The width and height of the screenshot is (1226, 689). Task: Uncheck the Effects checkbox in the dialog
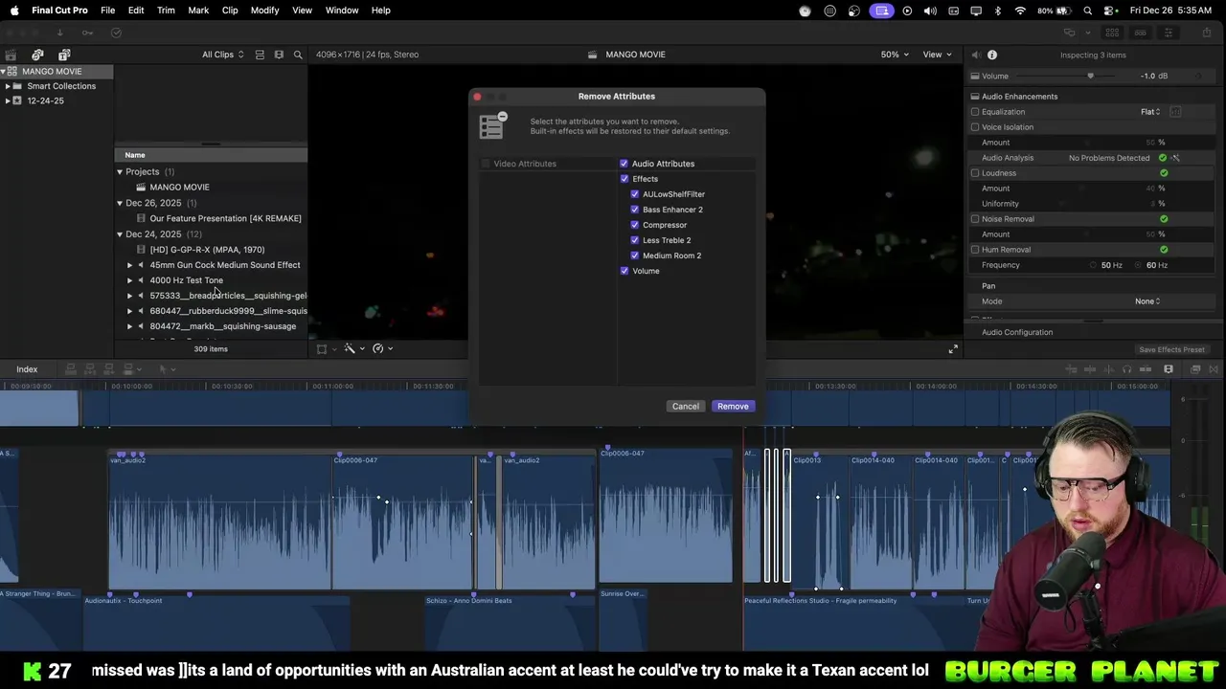624,179
